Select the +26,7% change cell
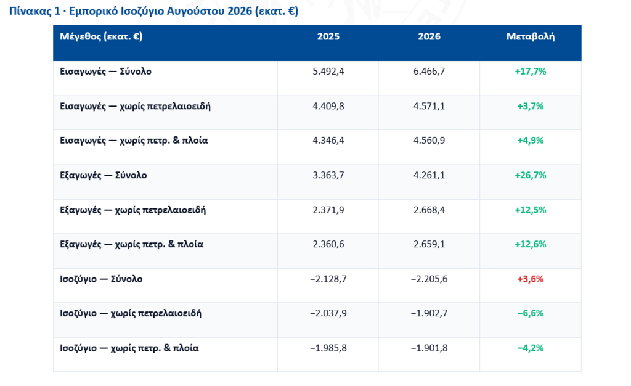Image resolution: width=631 pixels, height=386 pixels. 531,176
